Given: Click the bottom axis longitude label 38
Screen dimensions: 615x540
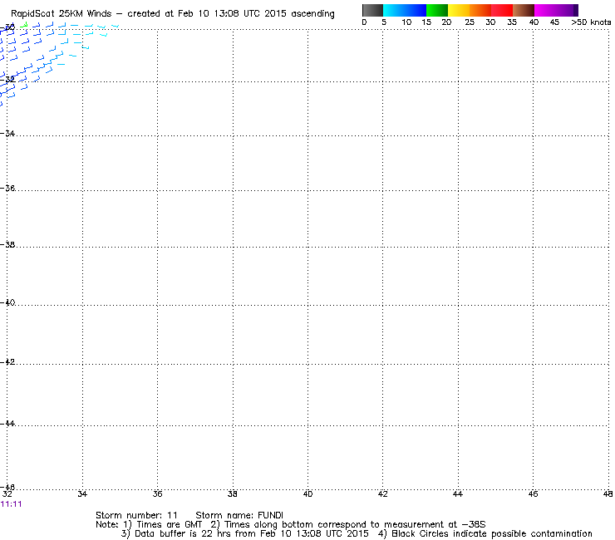Looking at the screenshot, I should pyautogui.click(x=233, y=493).
